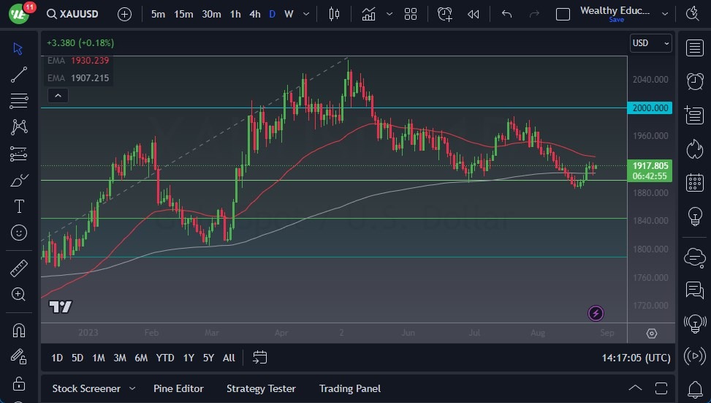711x403 pixels.
Task: Open the Watchlist panel icon
Action: [x=694, y=48]
